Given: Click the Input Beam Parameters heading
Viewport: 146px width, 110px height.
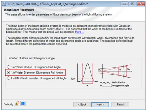Looking at the screenshot, I should click(19, 10).
